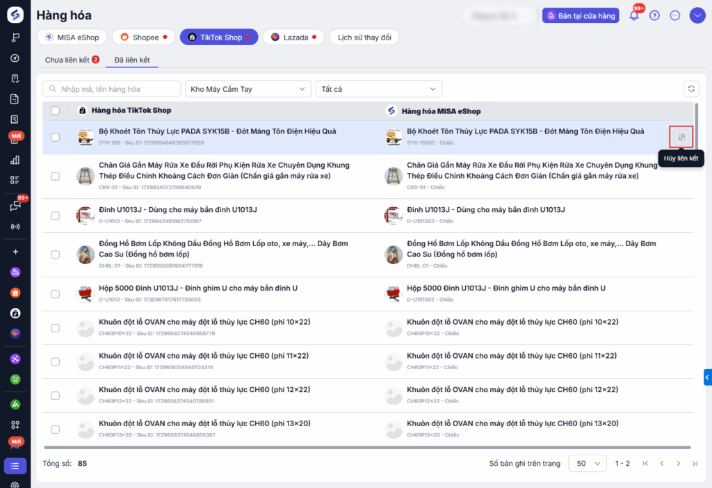Check the Chân Giá Gắn Máy Rửa Xe row
Viewport: 712px width, 488px height.
point(56,176)
